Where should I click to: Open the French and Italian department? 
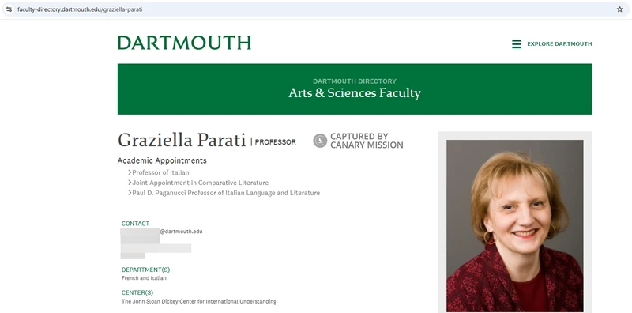point(144,278)
